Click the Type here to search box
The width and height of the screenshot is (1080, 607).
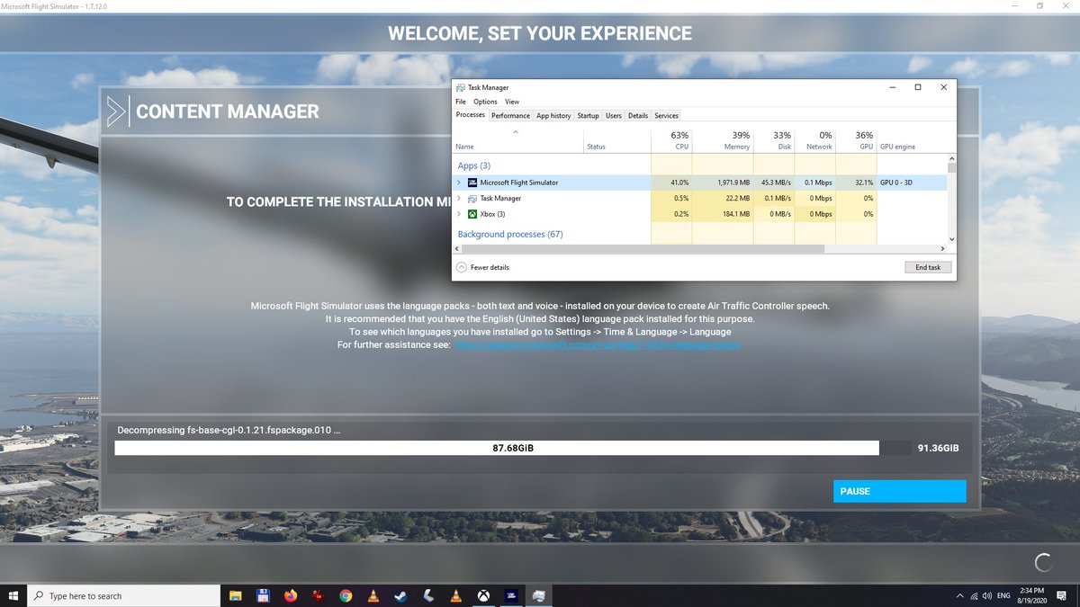click(x=123, y=595)
